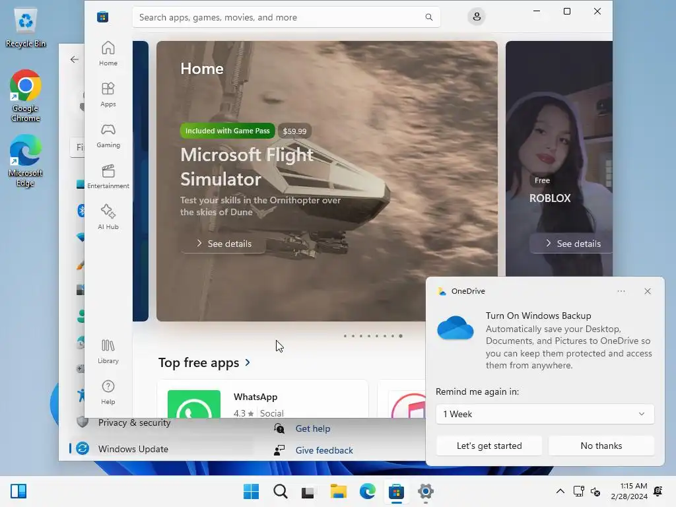
Task: Select Windows Update in Settings
Action: tap(133, 449)
